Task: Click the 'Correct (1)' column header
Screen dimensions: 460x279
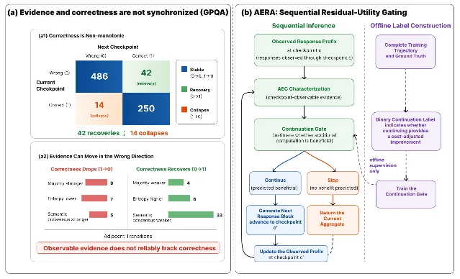Action: 143,55
